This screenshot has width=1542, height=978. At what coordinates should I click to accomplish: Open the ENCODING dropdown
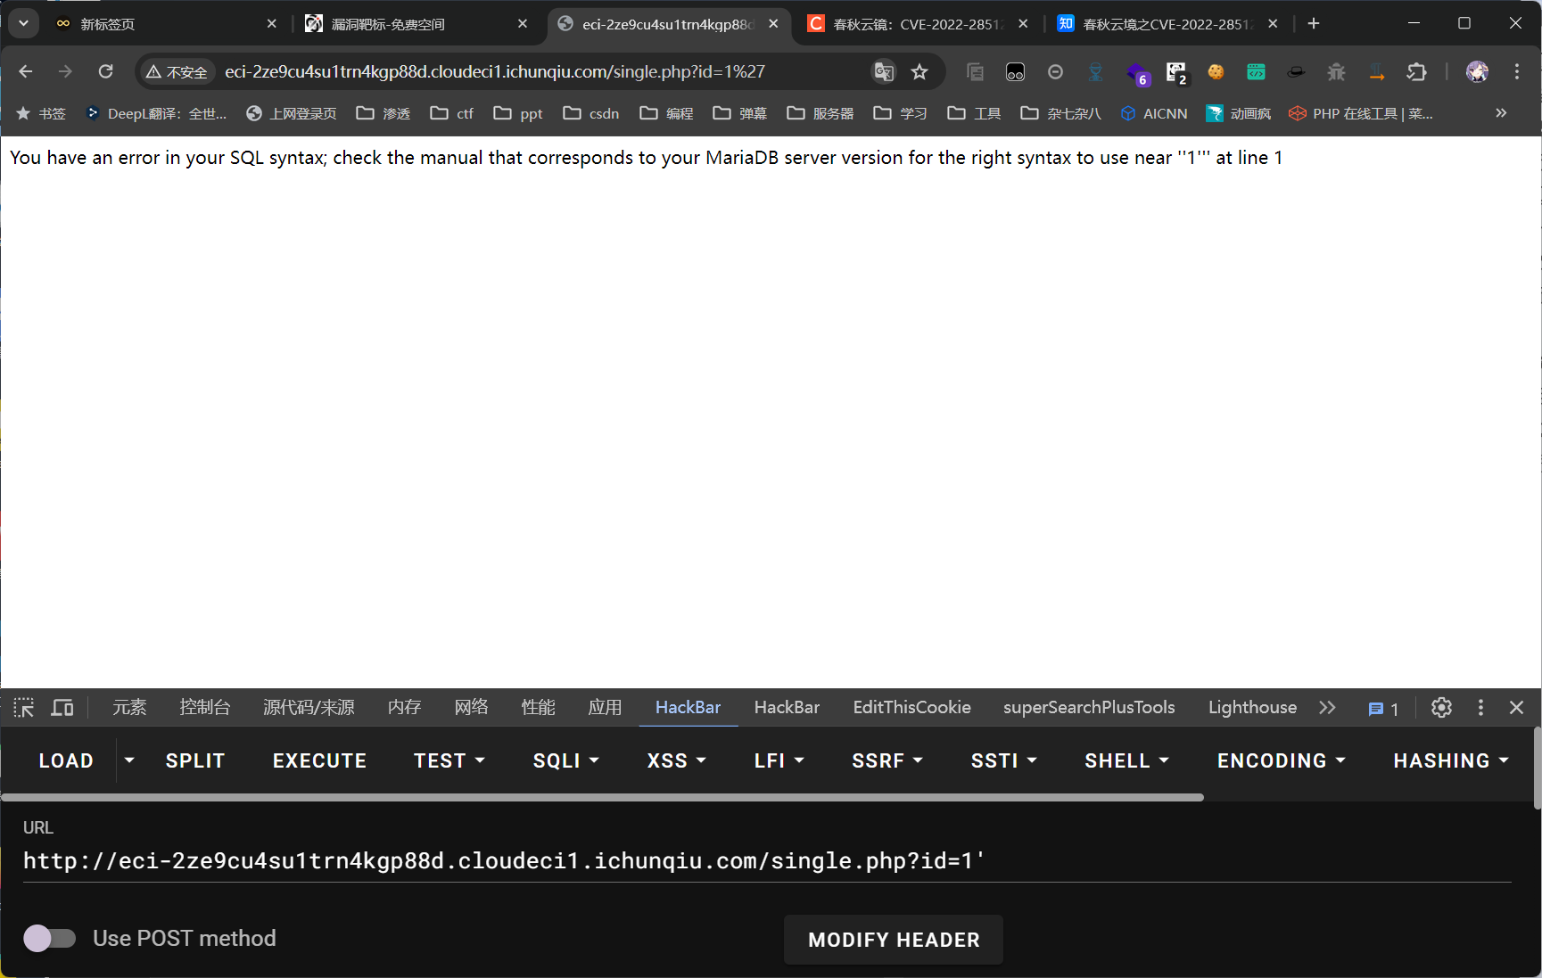point(1281,760)
